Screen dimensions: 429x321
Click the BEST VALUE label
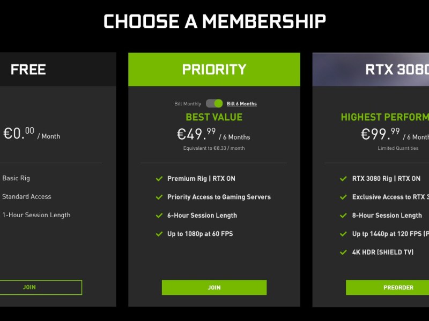click(x=214, y=117)
